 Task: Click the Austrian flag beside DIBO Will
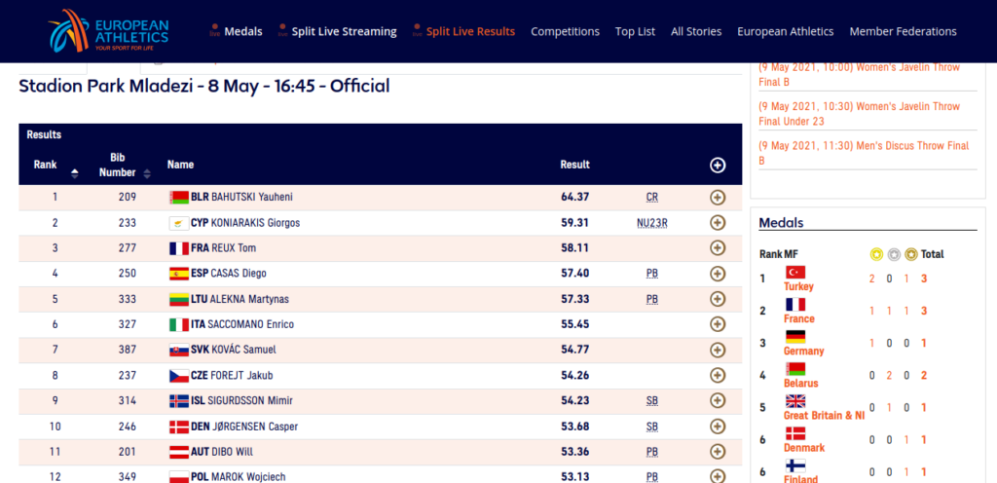pyautogui.click(x=179, y=452)
